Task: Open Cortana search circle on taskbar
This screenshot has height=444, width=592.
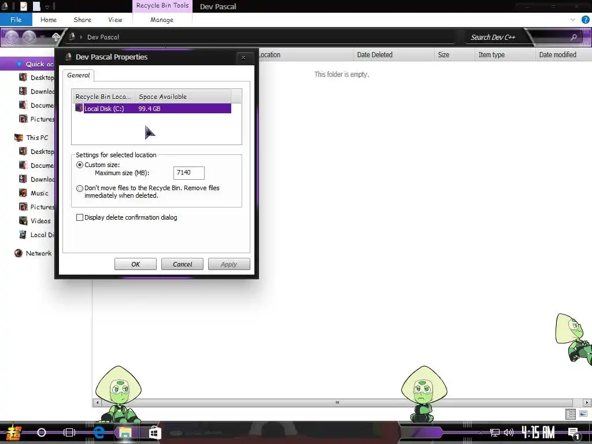Action: tap(42, 432)
